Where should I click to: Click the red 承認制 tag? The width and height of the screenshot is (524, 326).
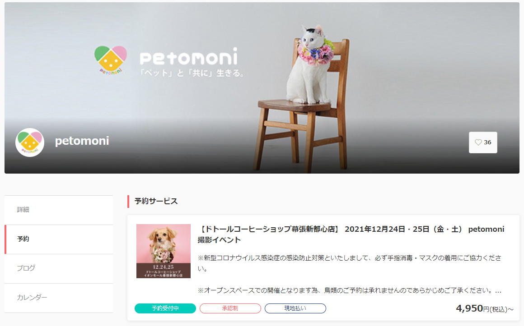[x=230, y=308]
